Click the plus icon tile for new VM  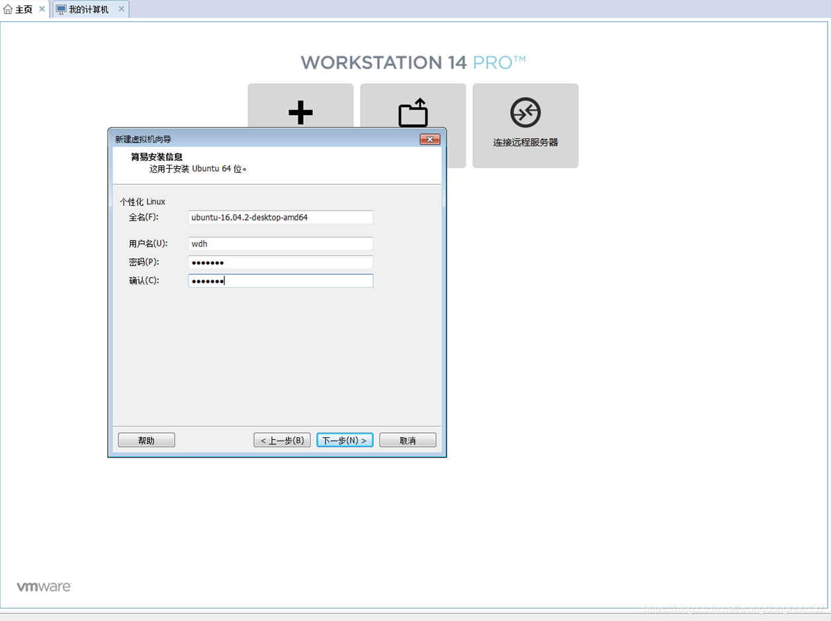pos(300,106)
